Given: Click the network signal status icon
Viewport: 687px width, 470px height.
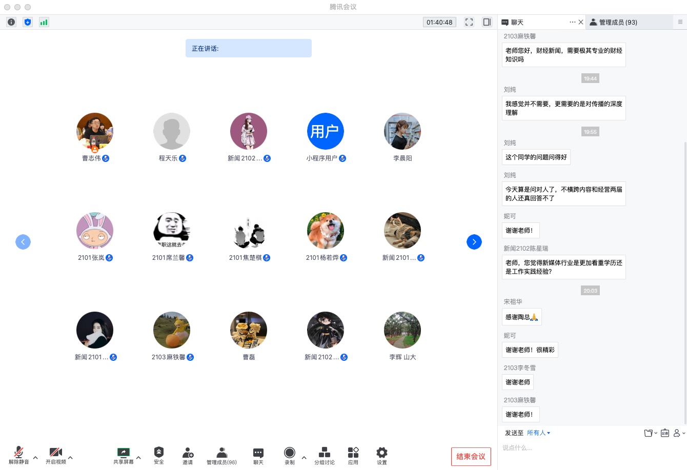Looking at the screenshot, I should click(x=44, y=22).
